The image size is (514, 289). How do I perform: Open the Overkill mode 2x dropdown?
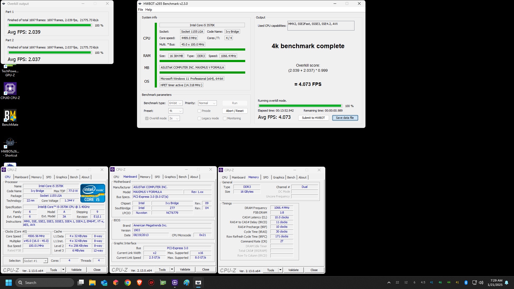pos(174,118)
